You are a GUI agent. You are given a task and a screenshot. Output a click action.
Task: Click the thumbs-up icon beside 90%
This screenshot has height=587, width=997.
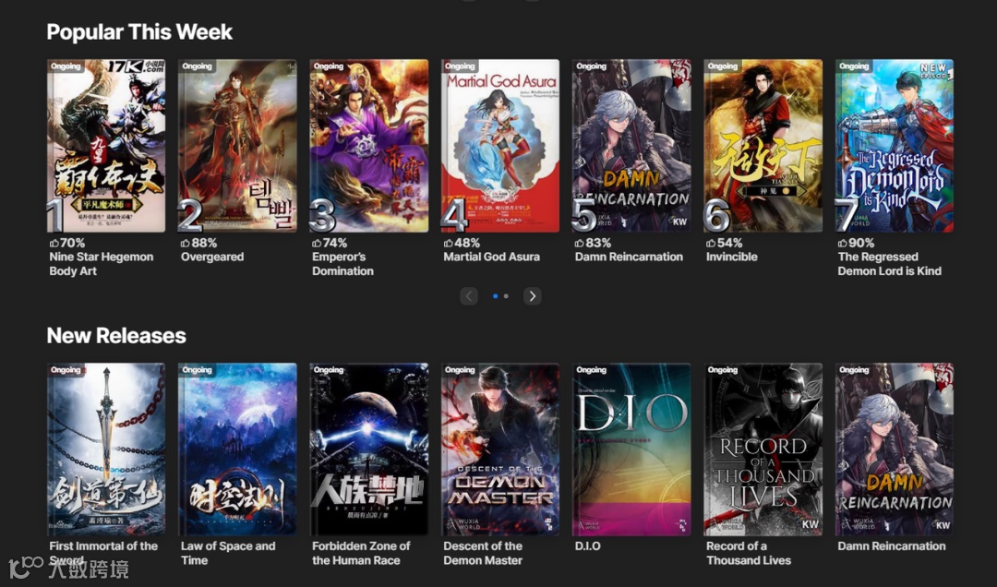843,243
